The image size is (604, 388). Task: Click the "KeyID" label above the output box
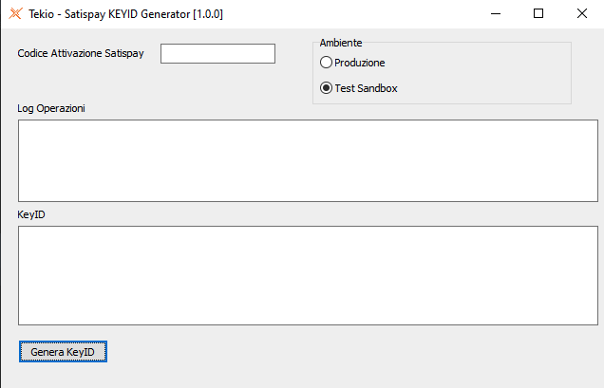(31, 214)
